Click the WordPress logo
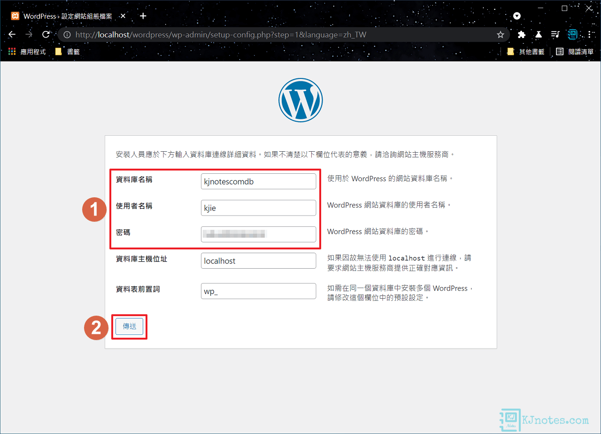 tap(300, 100)
